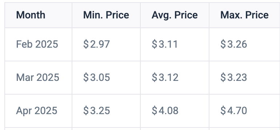This screenshot has height=130, width=280.
Task: Click the Min. Price column header
Action: point(106,15)
